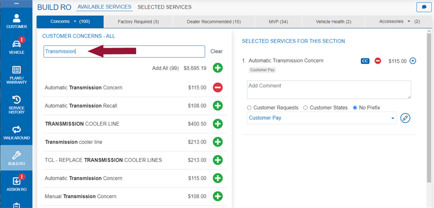Image resolution: width=434 pixels, height=208 pixels.
Task: Add Automatic Transmission Recall service
Action: point(218,106)
